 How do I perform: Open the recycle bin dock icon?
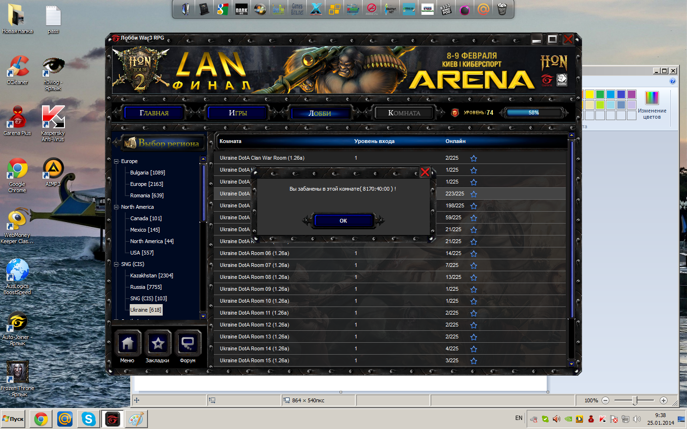tap(502, 9)
